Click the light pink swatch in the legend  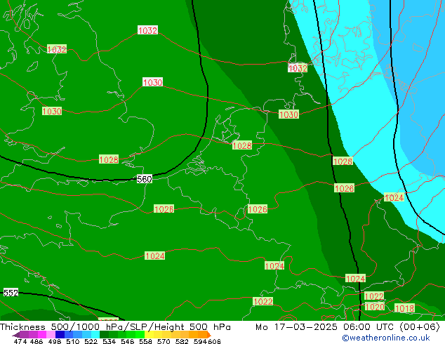(51, 334)
